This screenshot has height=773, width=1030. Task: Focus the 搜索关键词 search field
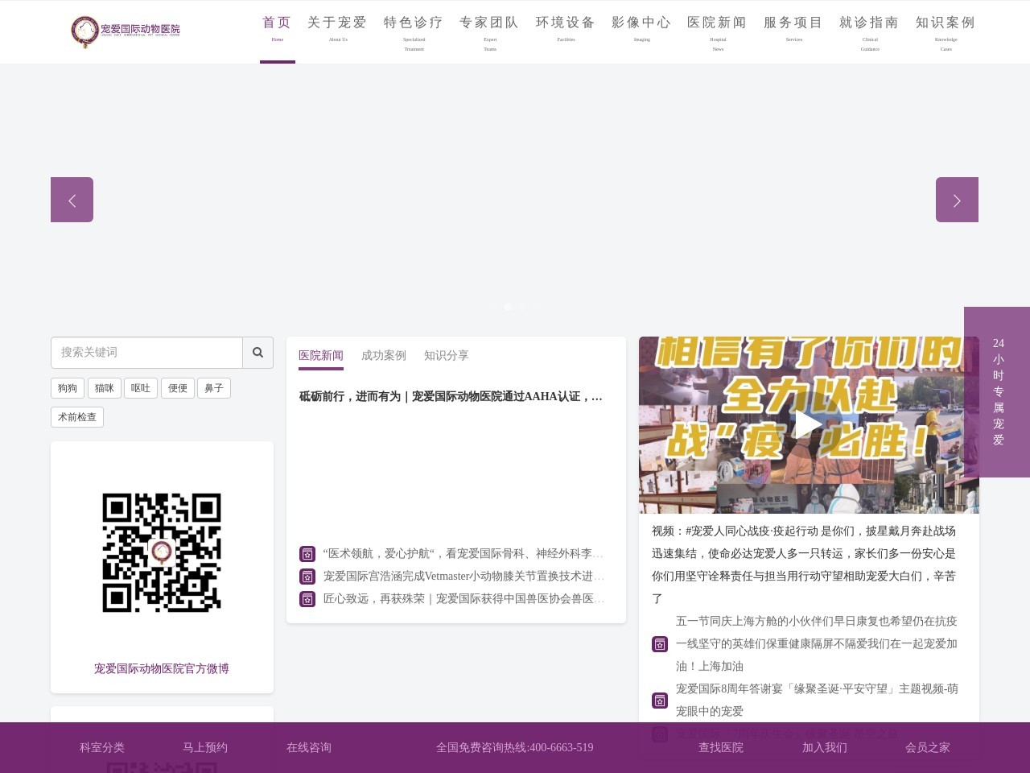(x=146, y=353)
